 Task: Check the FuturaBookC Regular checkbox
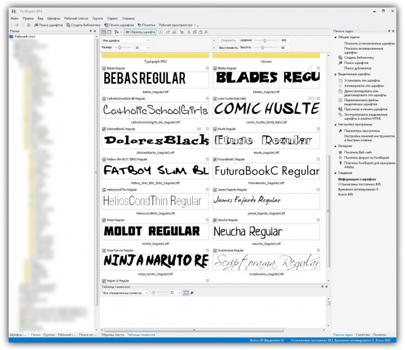pos(318,159)
